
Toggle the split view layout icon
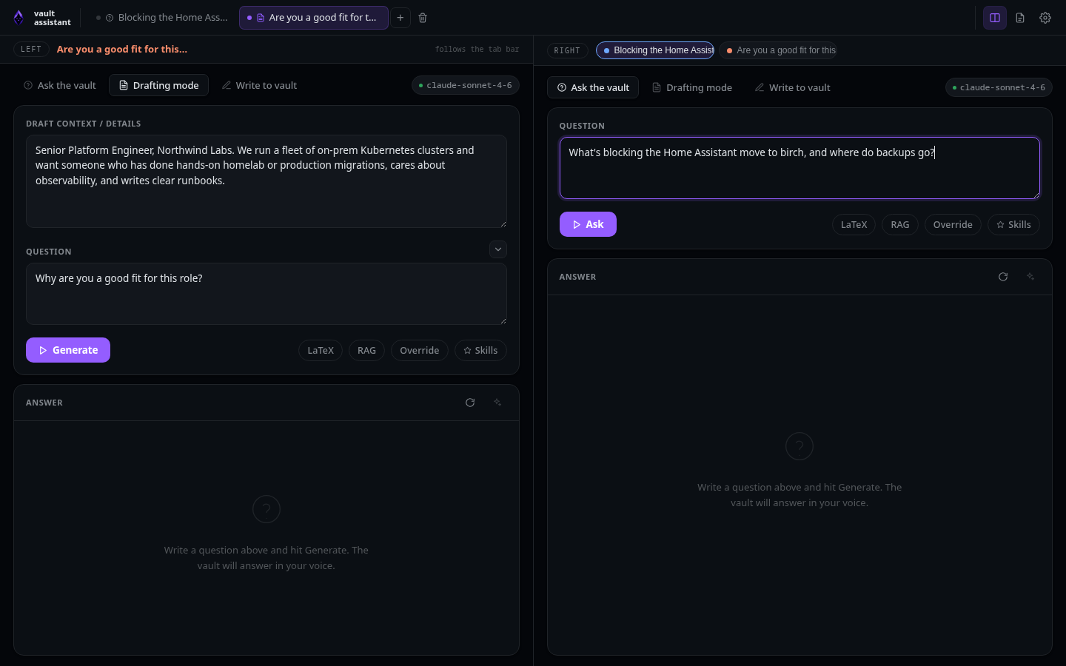(x=995, y=18)
